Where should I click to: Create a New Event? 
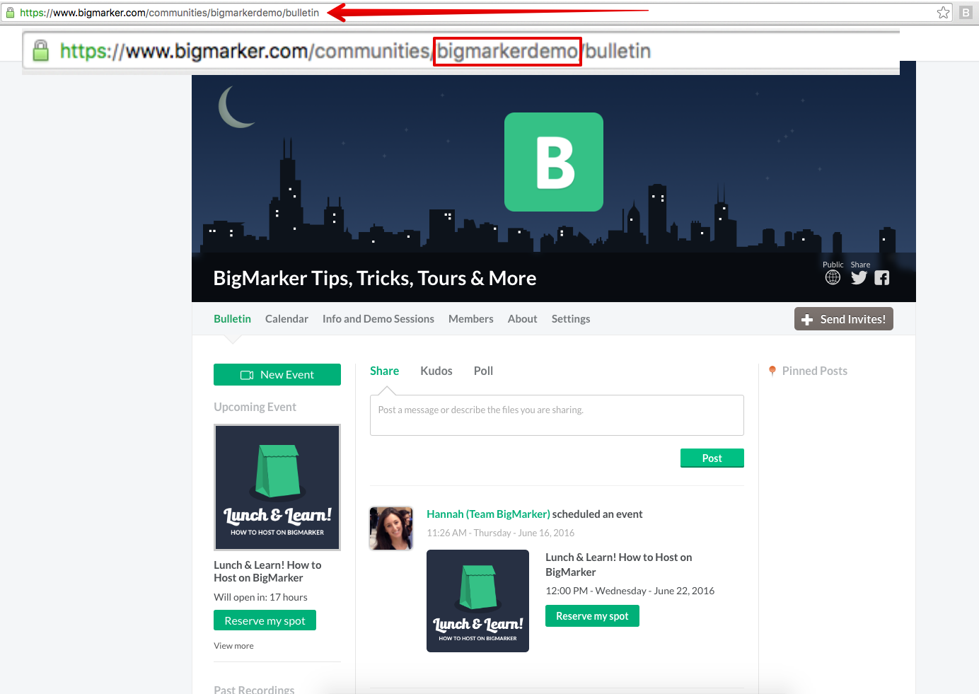[277, 375]
